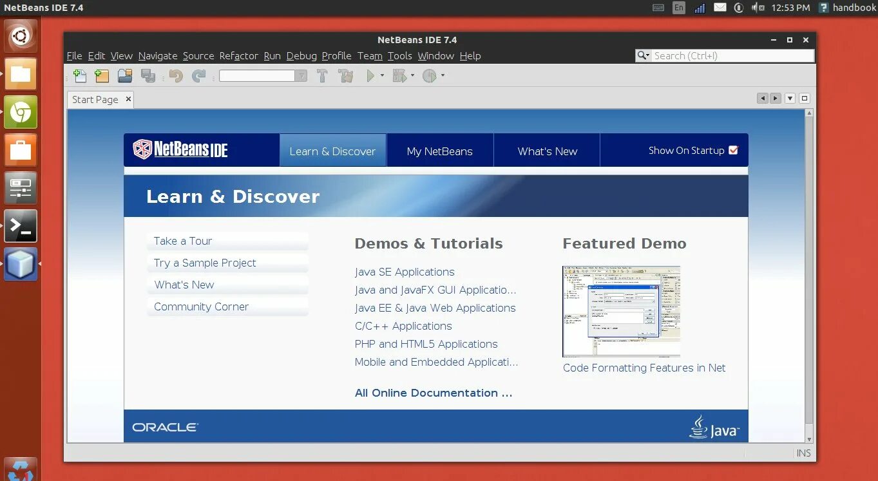878x481 pixels.
Task: Click the Featured Demo thumbnail image
Action: click(621, 311)
